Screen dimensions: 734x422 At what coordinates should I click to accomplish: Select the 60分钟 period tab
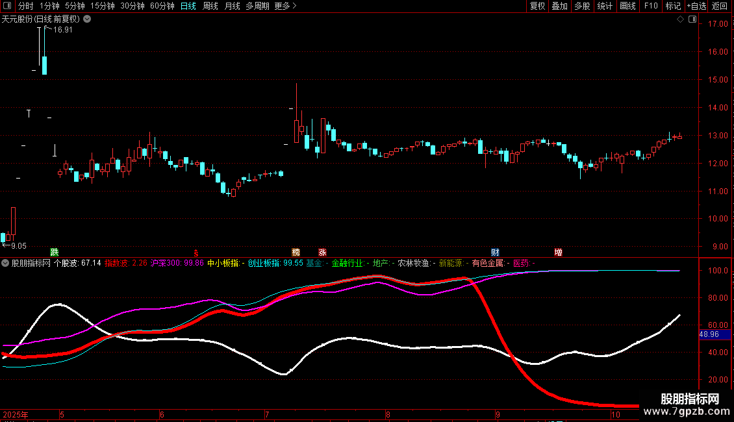pos(162,6)
